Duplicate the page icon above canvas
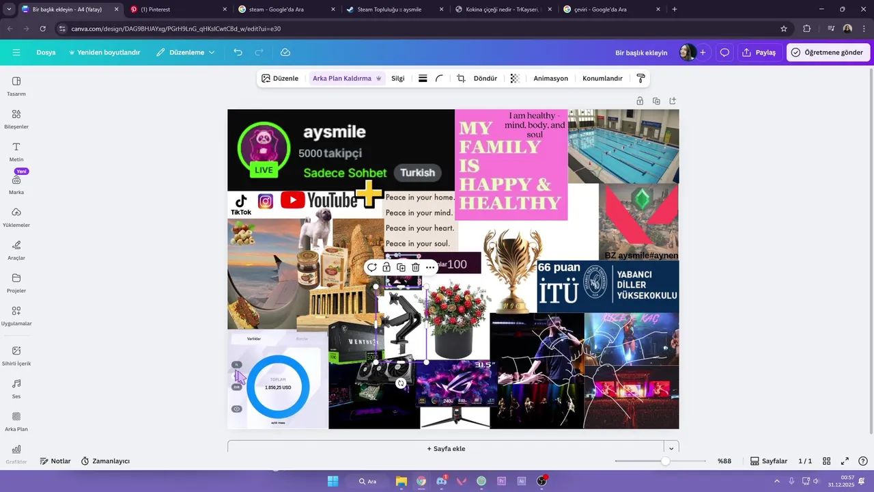Screen dimensions: 874x492 pyautogui.click(x=656, y=101)
